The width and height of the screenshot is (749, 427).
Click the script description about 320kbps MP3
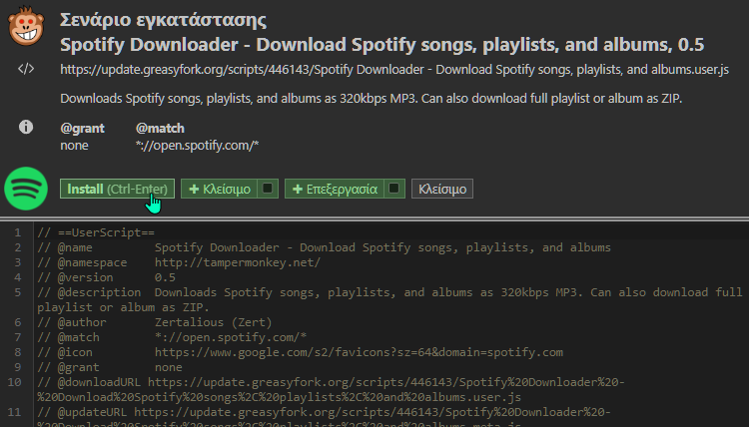pyautogui.click(x=372, y=99)
